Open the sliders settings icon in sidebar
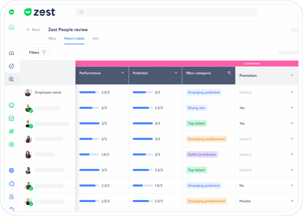 click(x=12, y=131)
